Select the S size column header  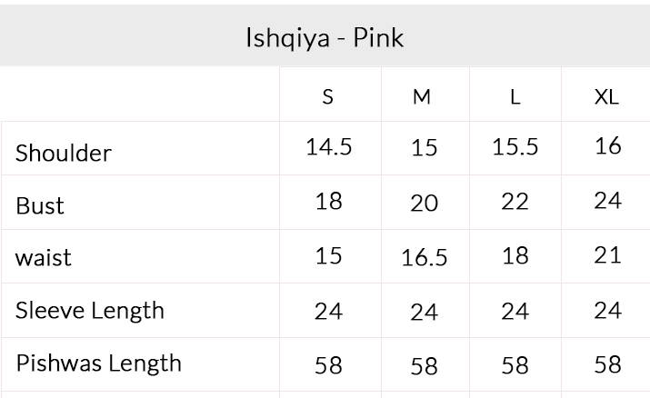click(328, 96)
